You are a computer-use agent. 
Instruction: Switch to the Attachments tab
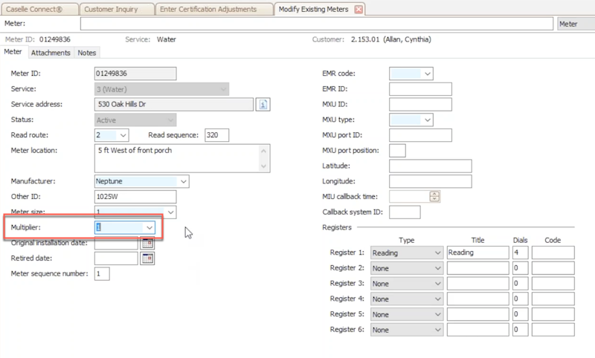tap(51, 53)
